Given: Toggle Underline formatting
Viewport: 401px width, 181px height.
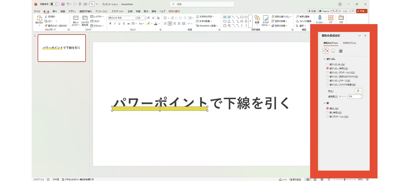Looking at the screenshot, I should (x=119, y=23).
